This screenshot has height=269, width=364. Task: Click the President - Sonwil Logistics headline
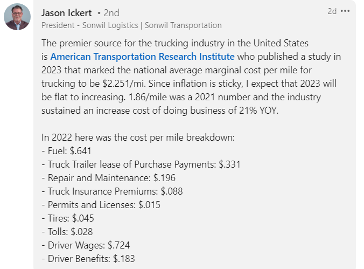click(x=131, y=25)
